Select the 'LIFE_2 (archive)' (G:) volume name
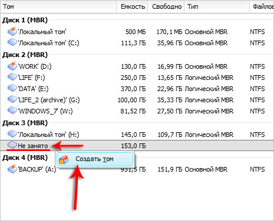The height and width of the screenshot is (221, 274). [x=49, y=100]
